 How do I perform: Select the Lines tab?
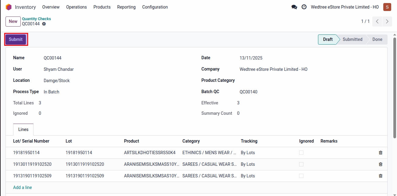coord(23,129)
